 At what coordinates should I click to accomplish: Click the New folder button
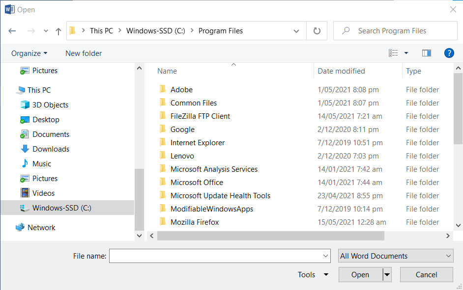[84, 53]
